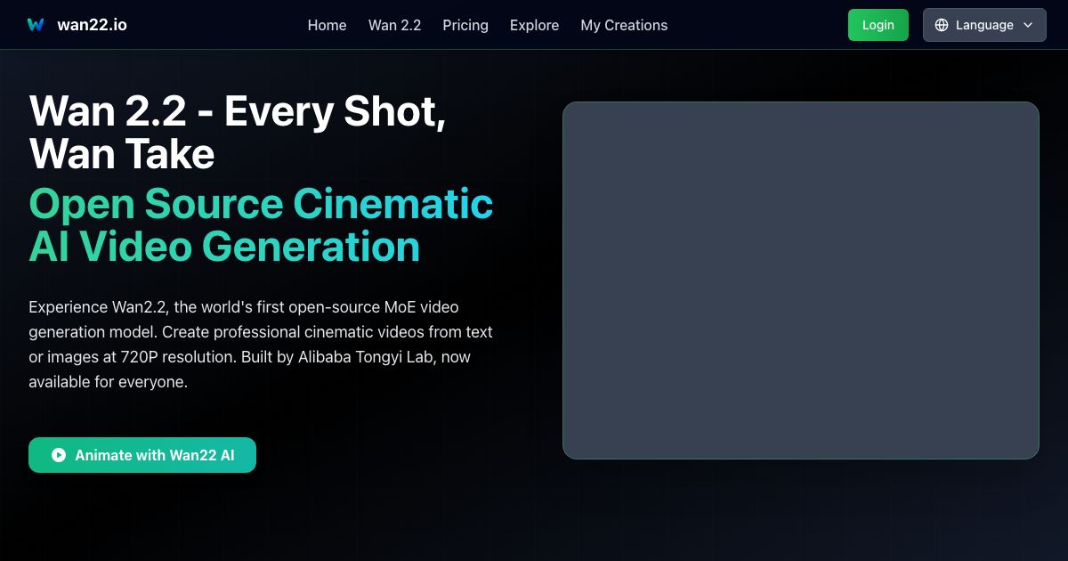Click the wan22.io brand name text

point(92,25)
